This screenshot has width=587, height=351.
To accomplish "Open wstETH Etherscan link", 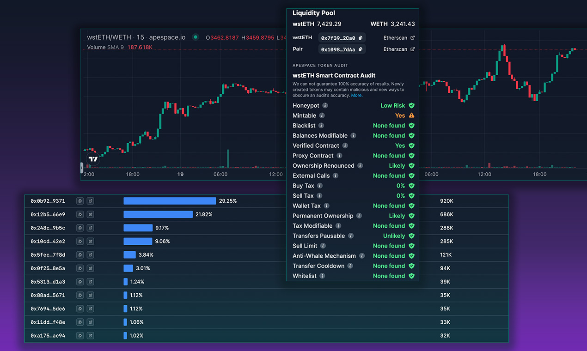I will tap(399, 38).
